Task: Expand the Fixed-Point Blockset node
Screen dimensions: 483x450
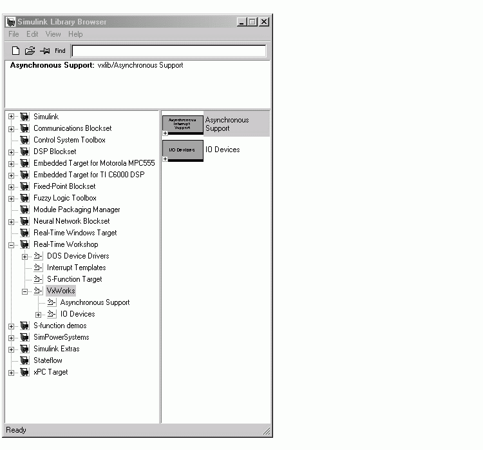Action: 11,187
